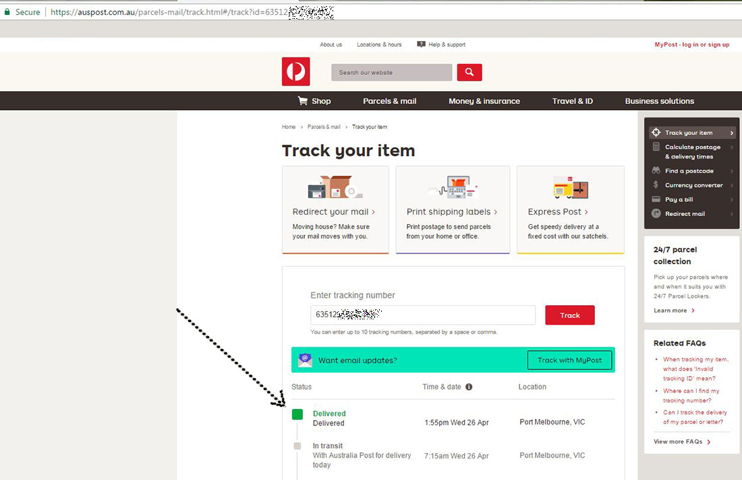Click the Express Post satchel illustration

click(x=571, y=187)
